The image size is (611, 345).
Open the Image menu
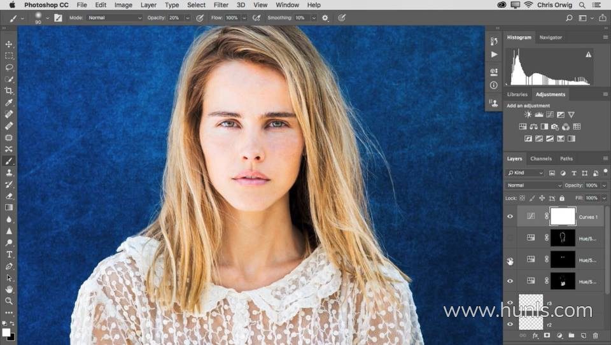(x=123, y=5)
